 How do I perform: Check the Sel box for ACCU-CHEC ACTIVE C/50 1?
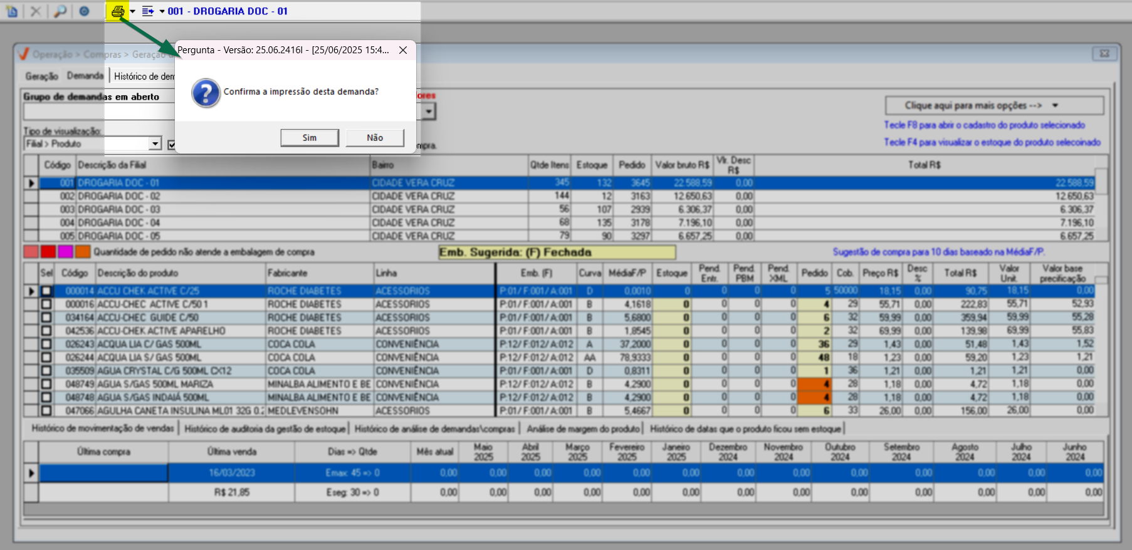(46, 304)
